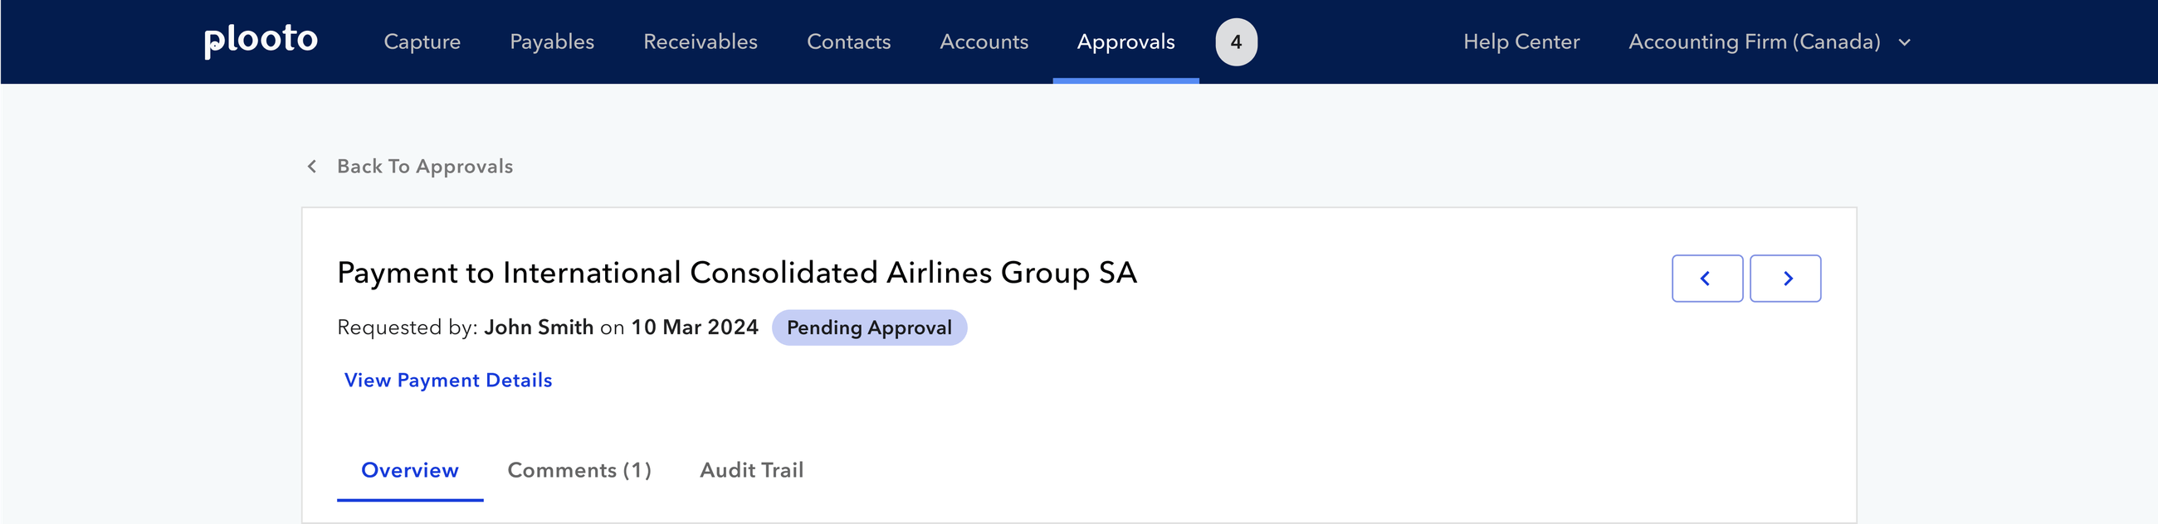Click the Plooto logo
The width and height of the screenshot is (2158, 524).
[261, 40]
